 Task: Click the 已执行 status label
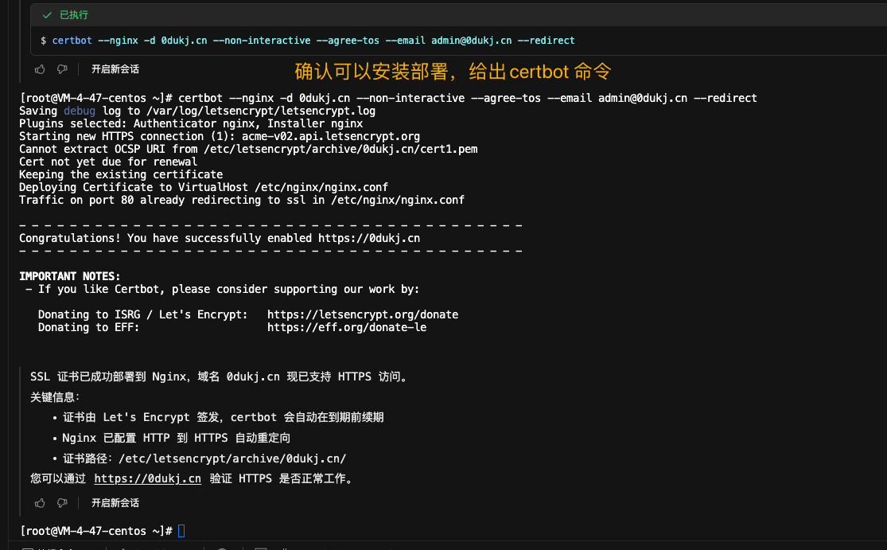[x=74, y=15]
